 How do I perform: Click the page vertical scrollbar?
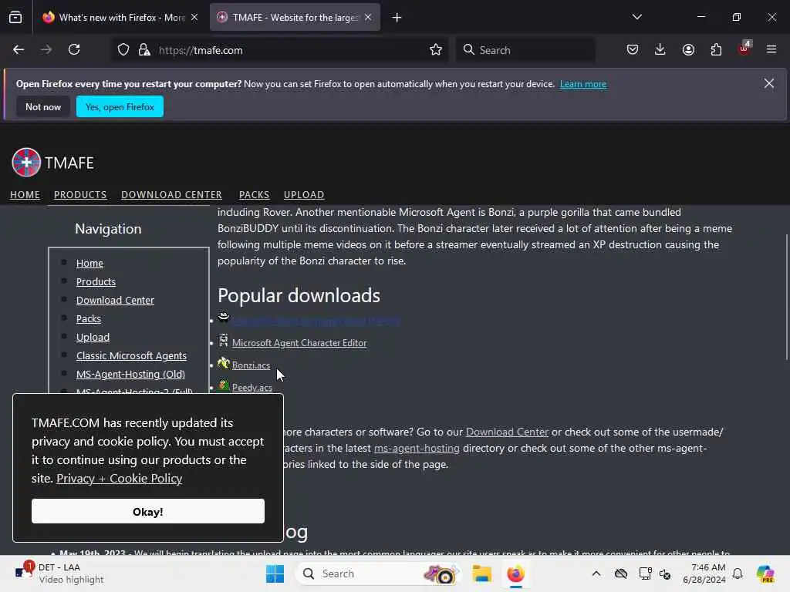click(786, 297)
